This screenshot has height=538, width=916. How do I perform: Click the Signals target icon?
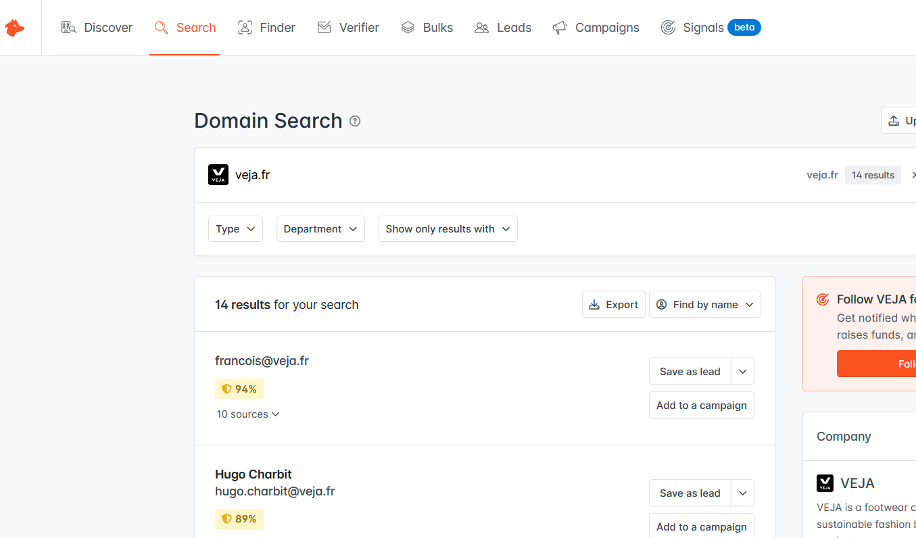click(x=668, y=28)
